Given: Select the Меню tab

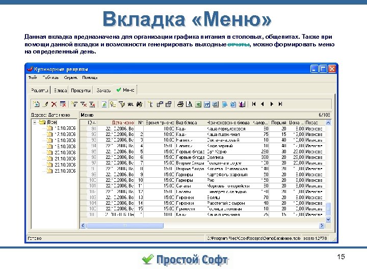Looking at the screenshot, I should pyautogui.click(x=125, y=90).
